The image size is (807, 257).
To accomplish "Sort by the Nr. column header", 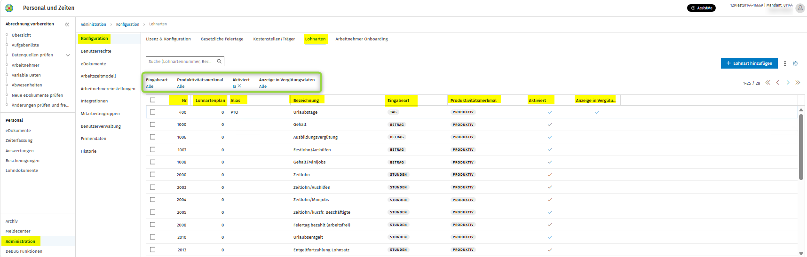I will click(184, 101).
